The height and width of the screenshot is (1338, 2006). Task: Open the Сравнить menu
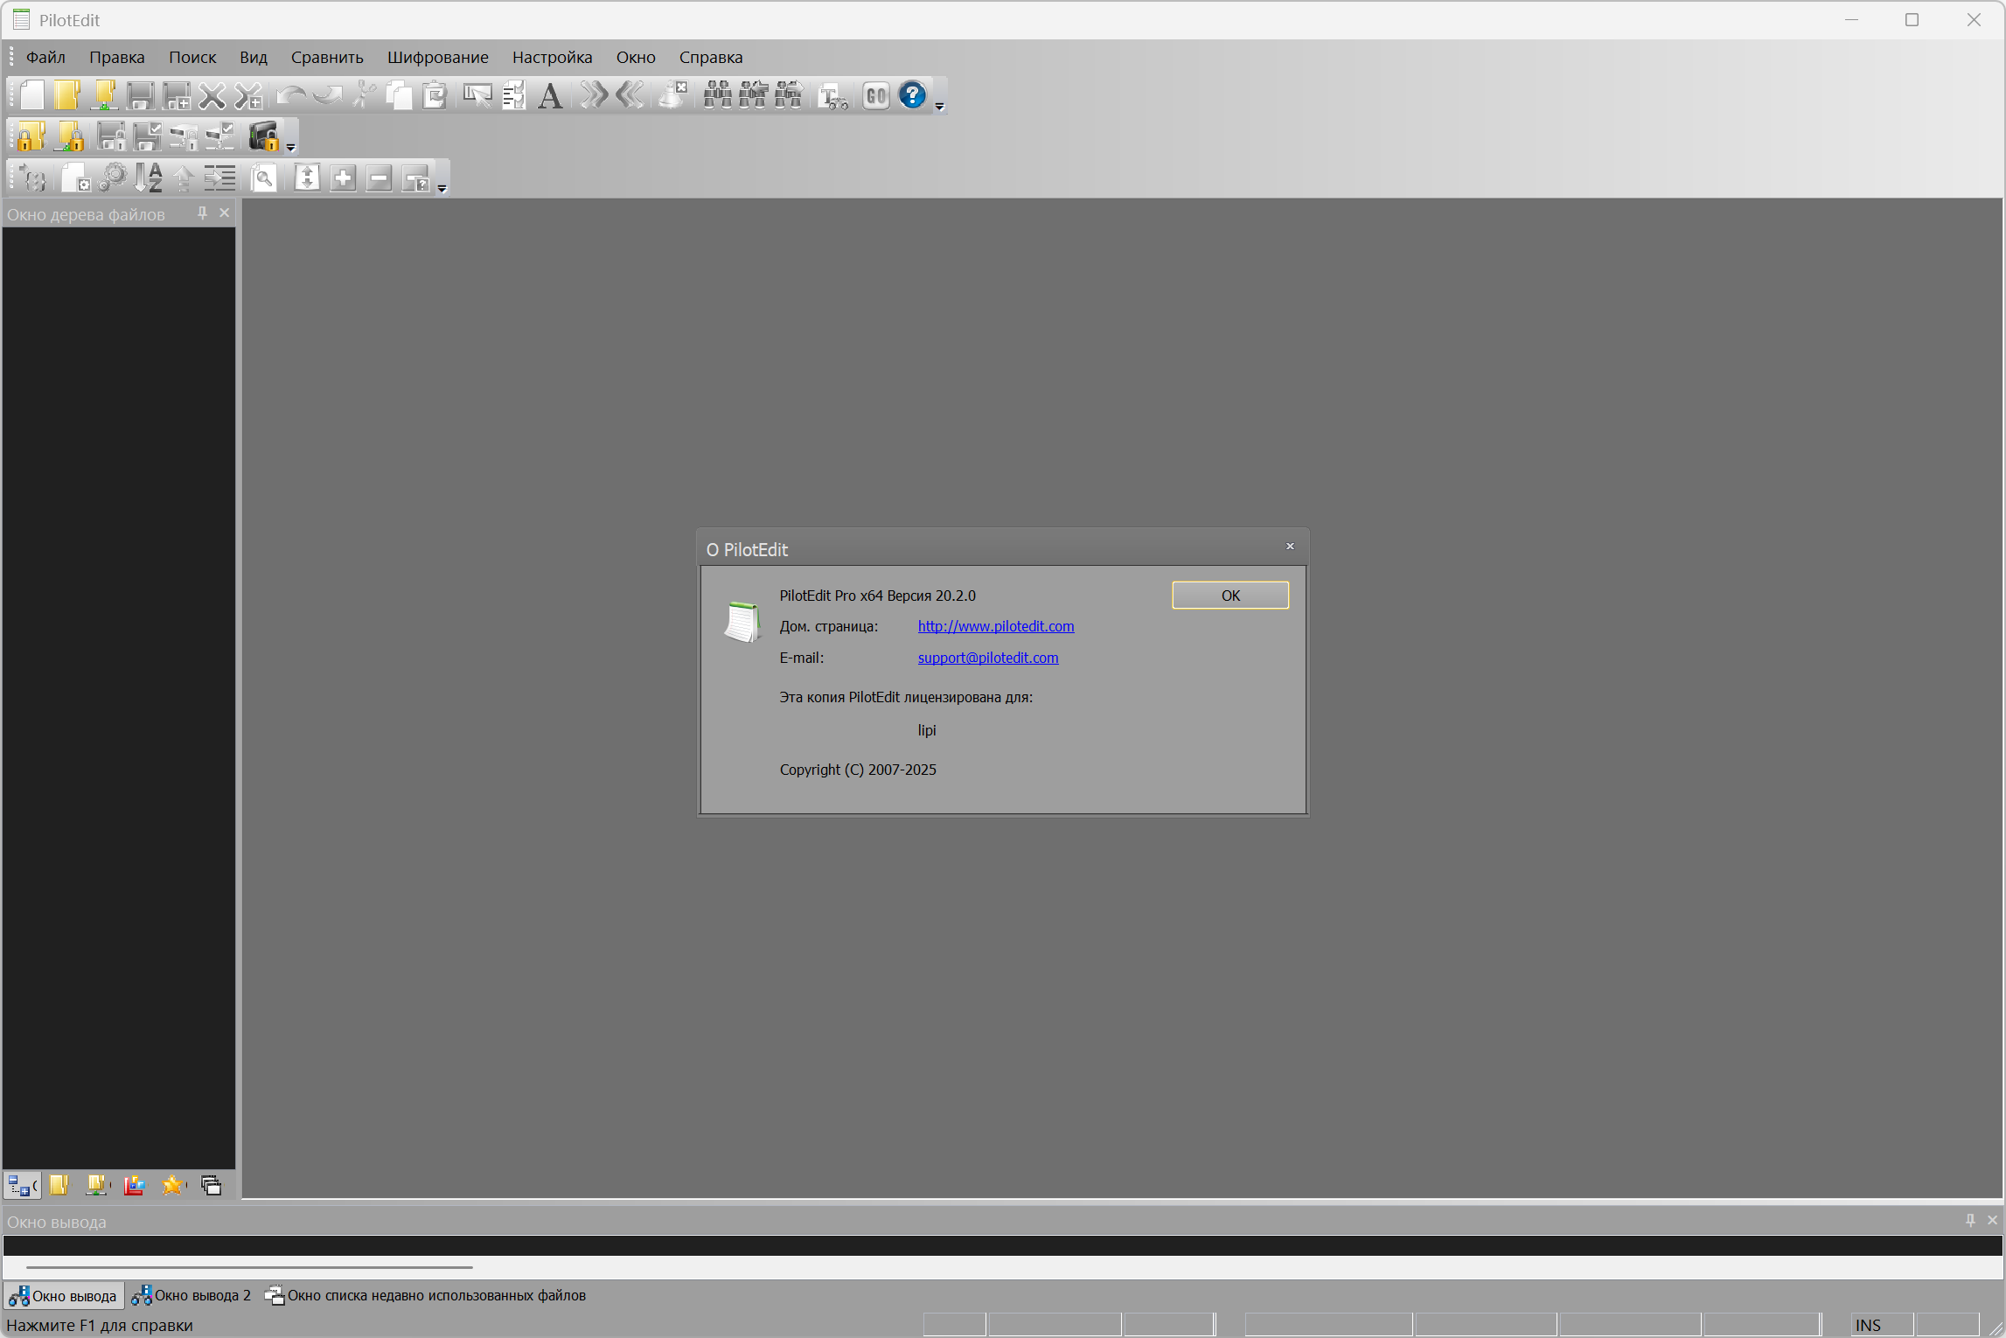click(x=327, y=57)
